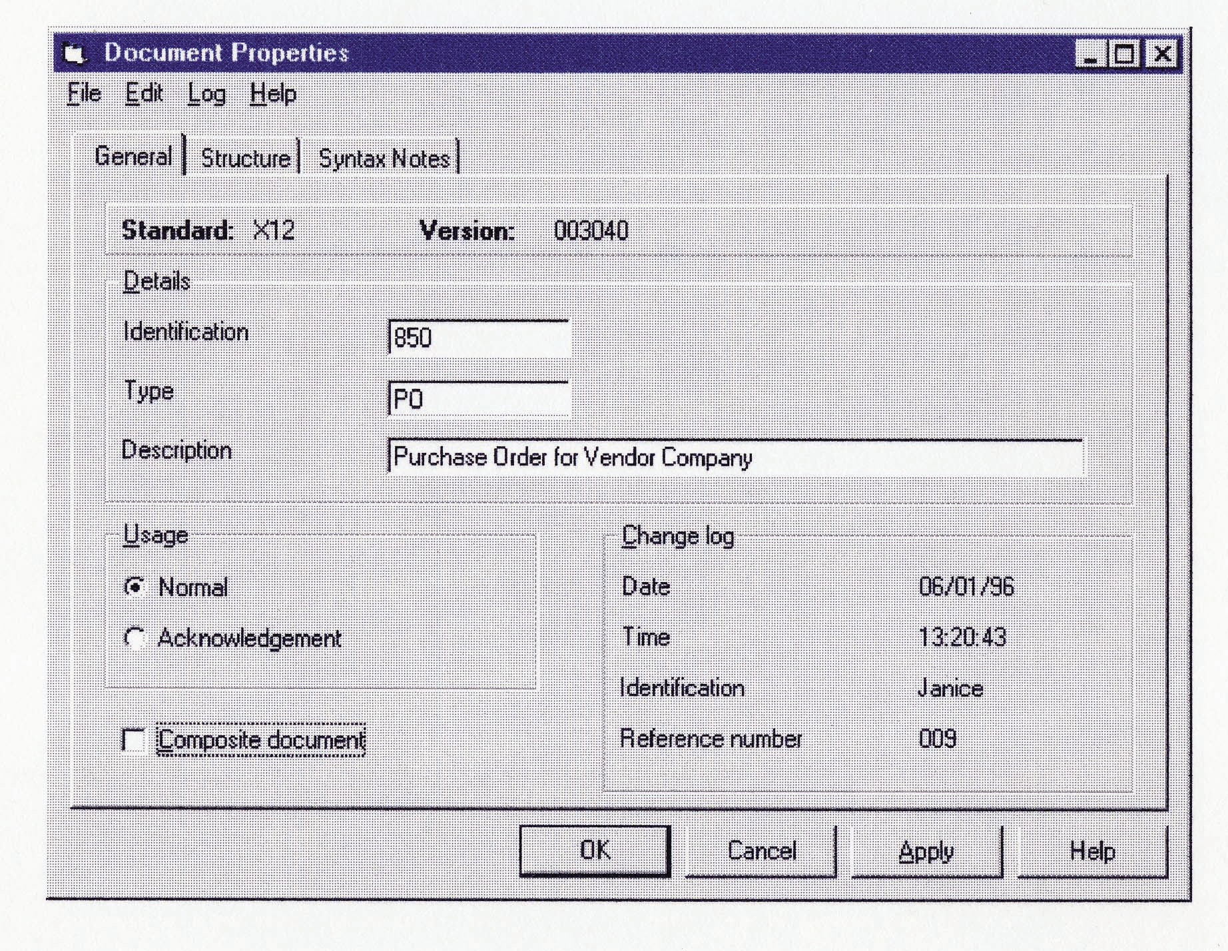Image resolution: width=1228 pixels, height=951 pixels.
Task: Open the Edit menu
Action: pyautogui.click(x=143, y=94)
